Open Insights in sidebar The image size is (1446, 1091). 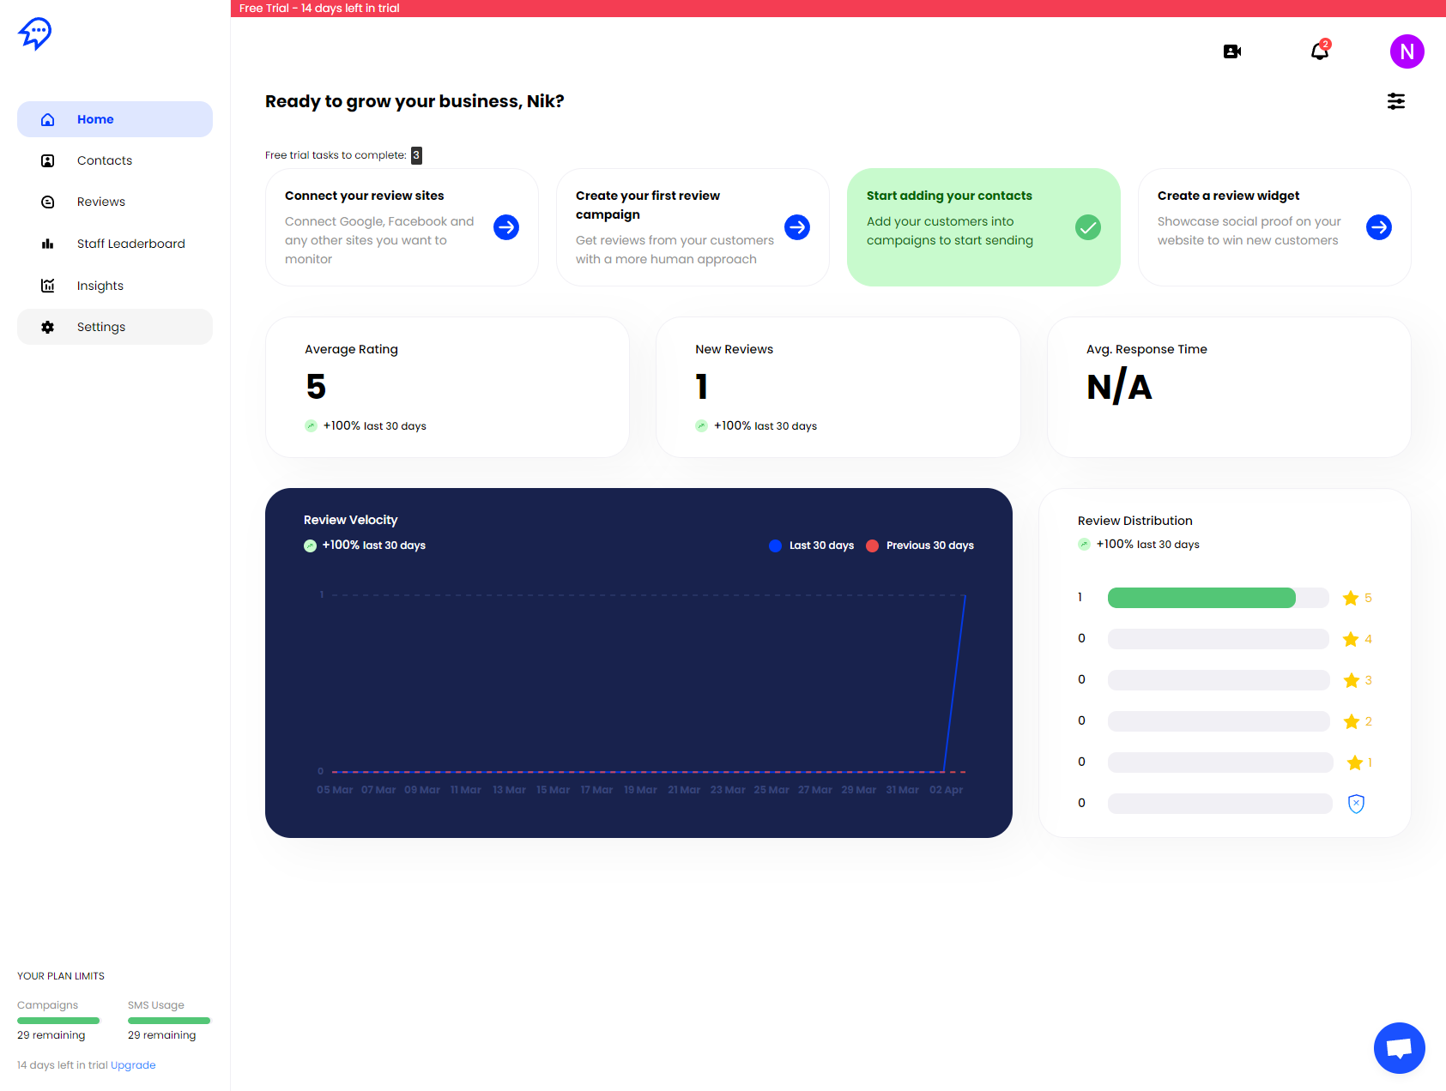[x=115, y=286]
